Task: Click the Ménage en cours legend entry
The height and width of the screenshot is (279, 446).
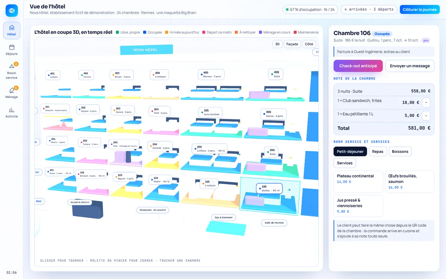Action: (275, 32)
